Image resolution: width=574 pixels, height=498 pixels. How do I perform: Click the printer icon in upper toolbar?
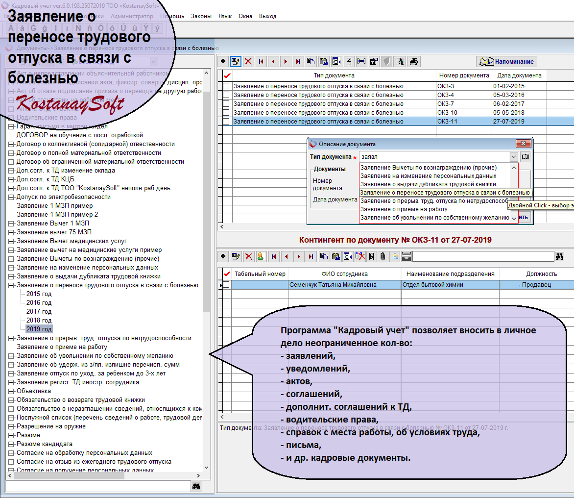click(414, 62)
